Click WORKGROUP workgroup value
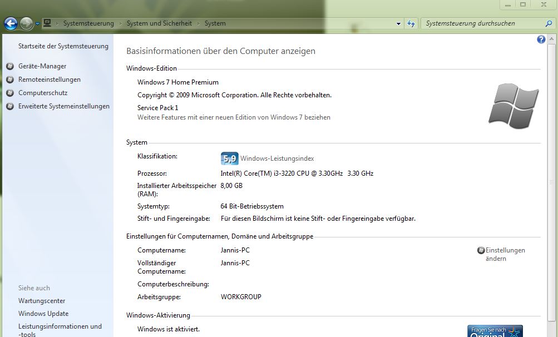Viewport: 558px width, 337px height. pyautogui.click(x=241, y=297)
